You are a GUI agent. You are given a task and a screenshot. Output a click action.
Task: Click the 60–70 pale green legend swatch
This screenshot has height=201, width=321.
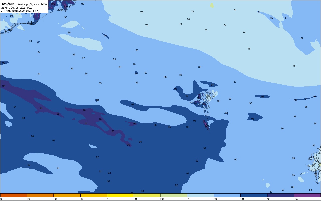click(x=174, y=195)
